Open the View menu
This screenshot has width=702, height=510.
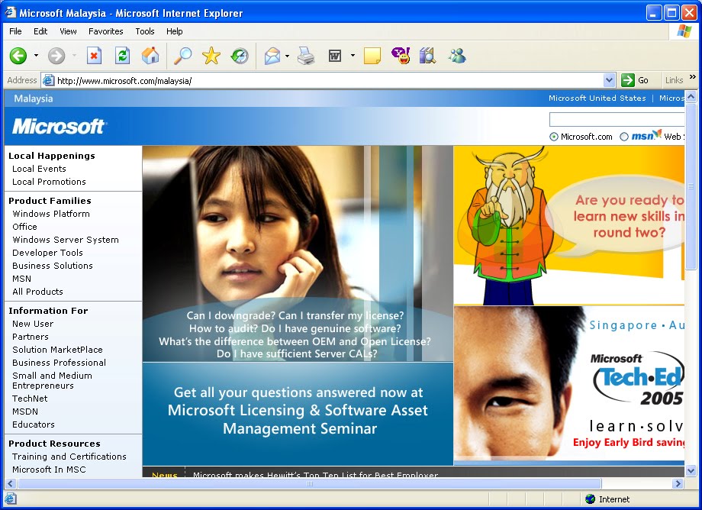(x=68, y=31)
